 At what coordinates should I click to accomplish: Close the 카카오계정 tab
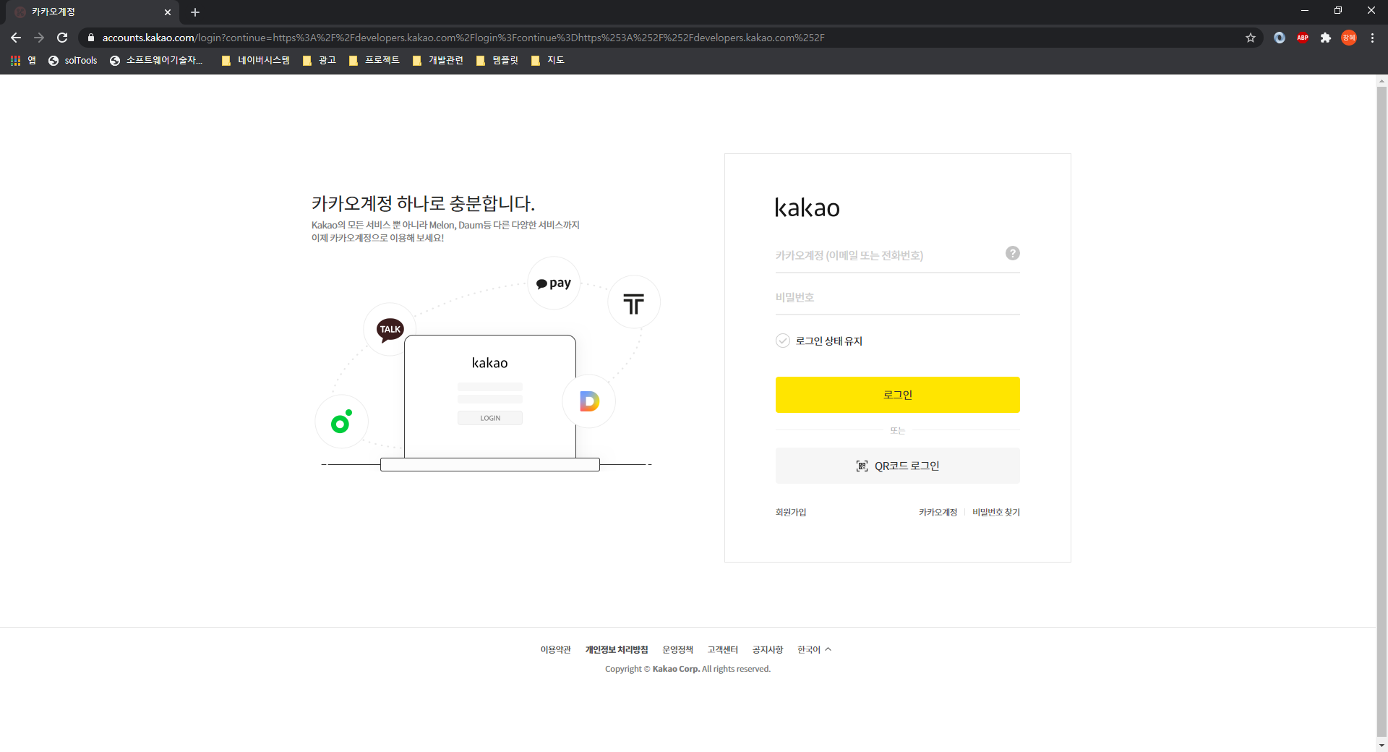click(x=168, y=12)
